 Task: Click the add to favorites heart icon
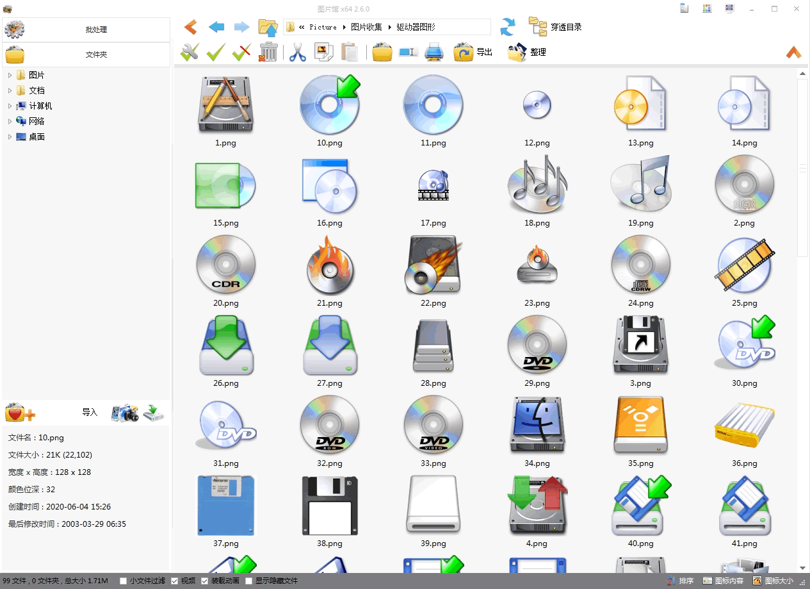(19, 412)
